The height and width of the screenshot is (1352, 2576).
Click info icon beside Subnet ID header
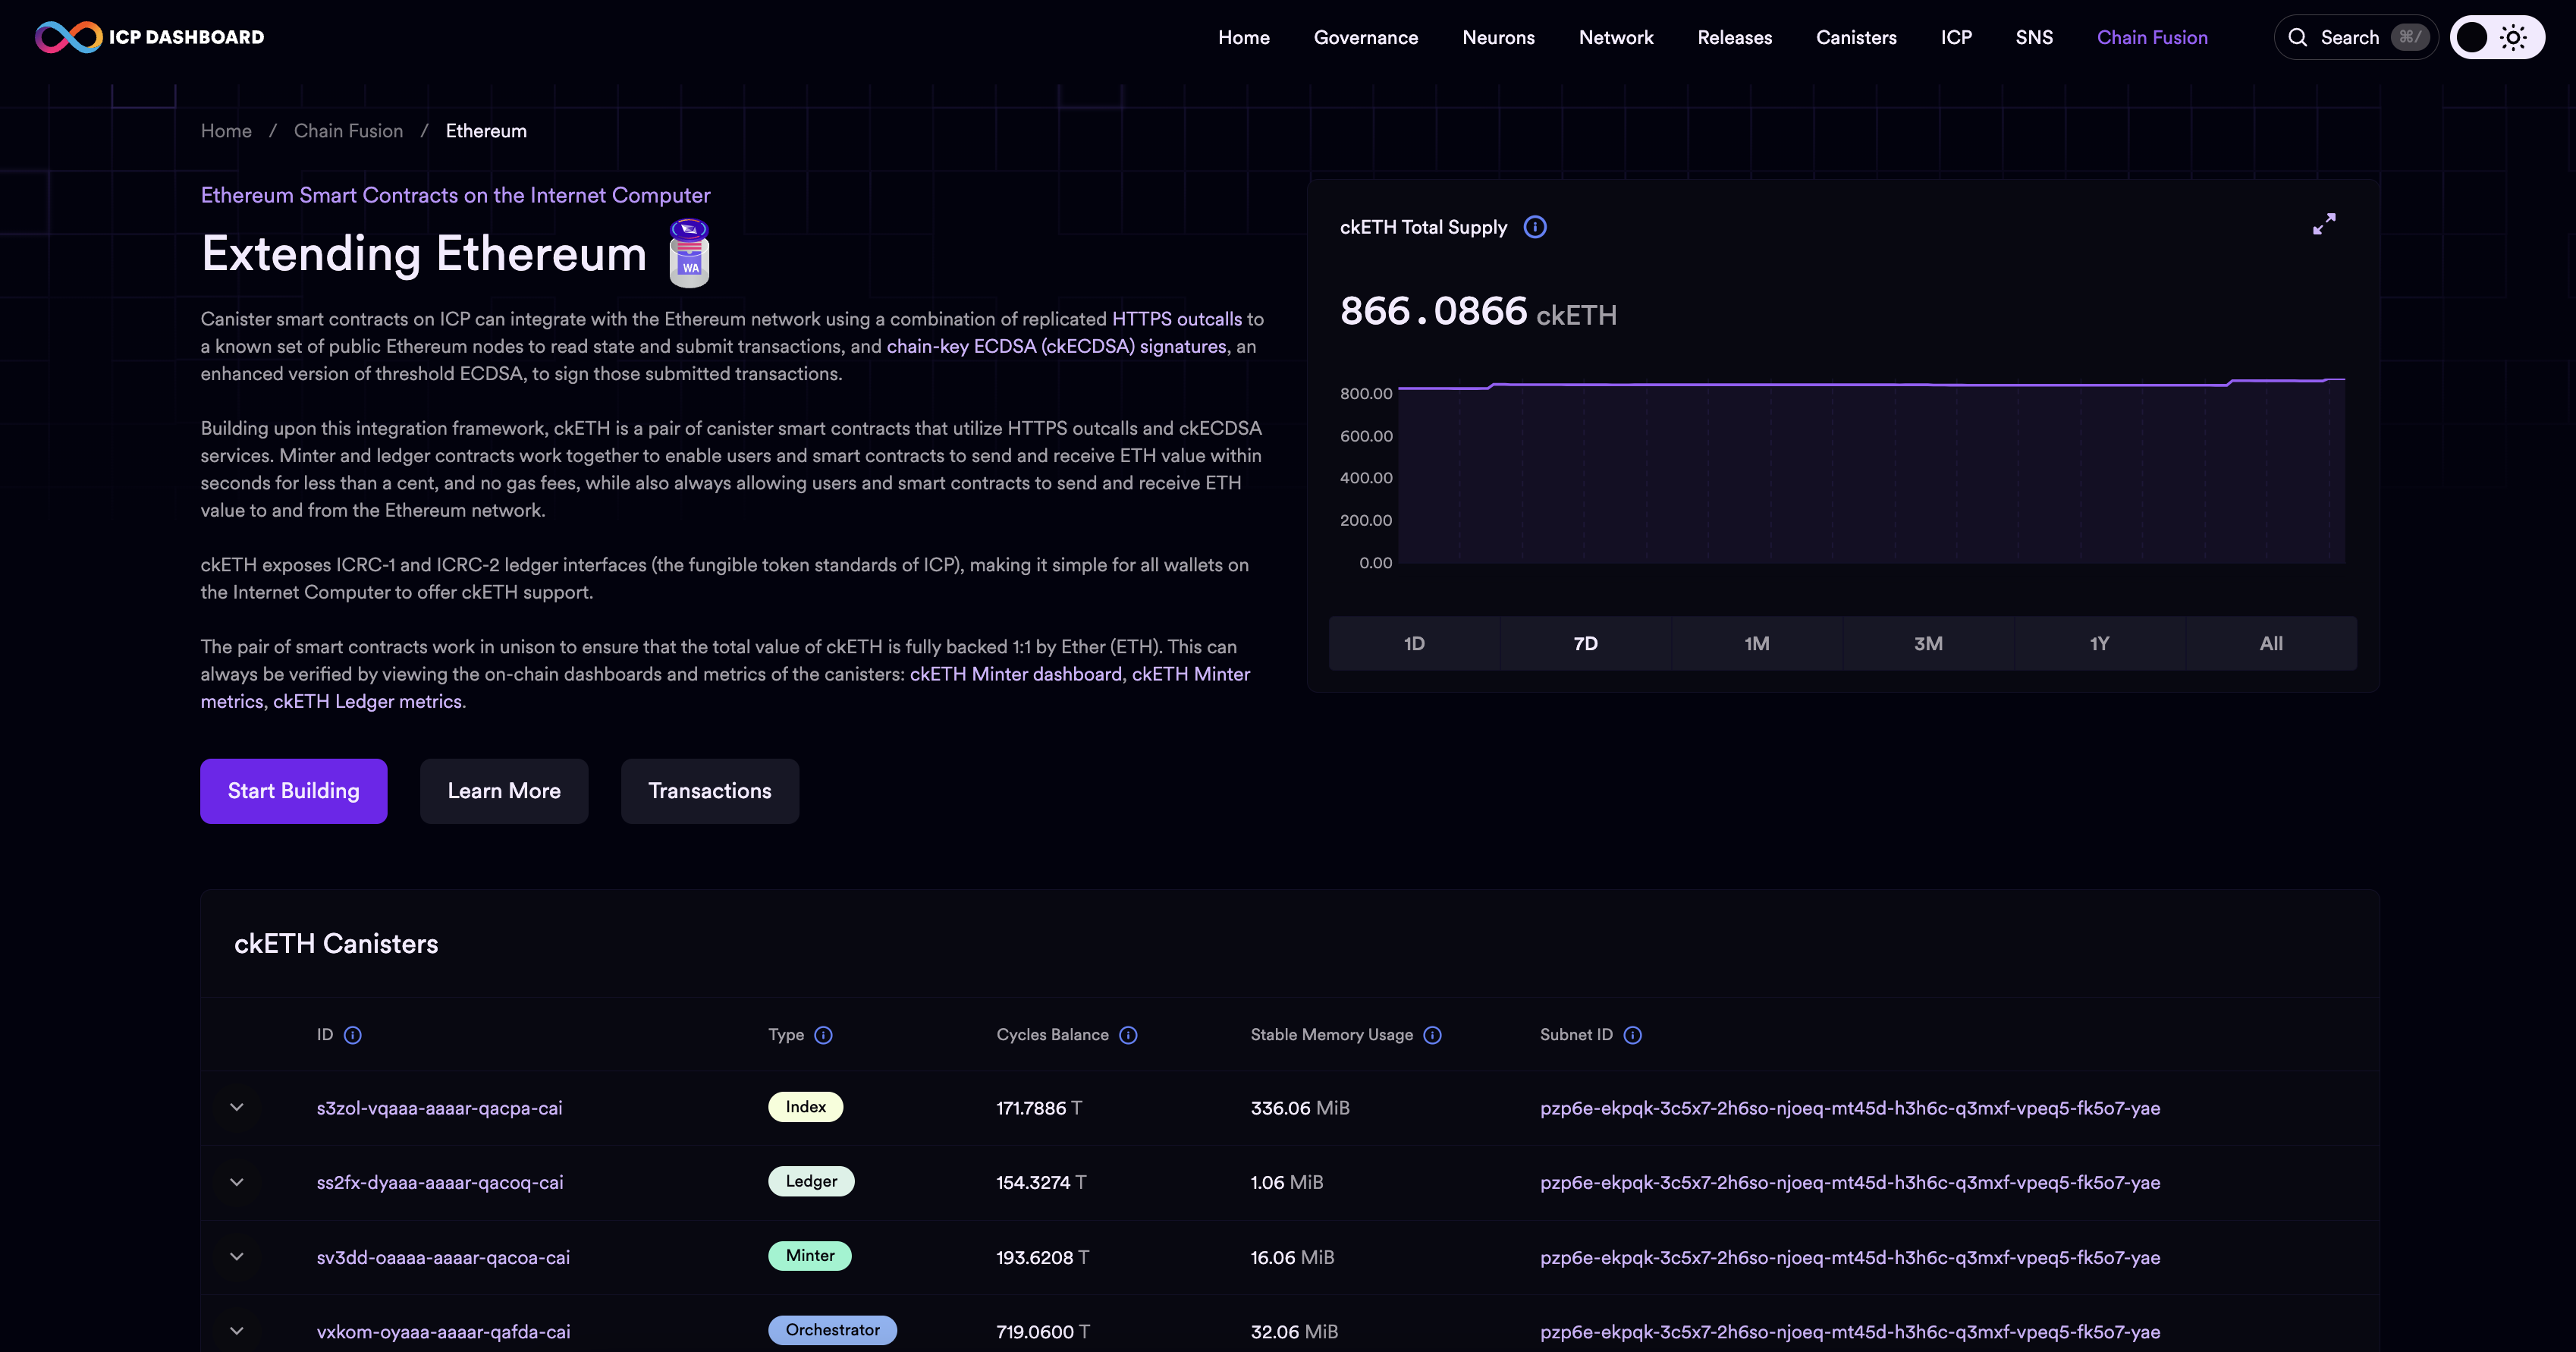1632,1035
